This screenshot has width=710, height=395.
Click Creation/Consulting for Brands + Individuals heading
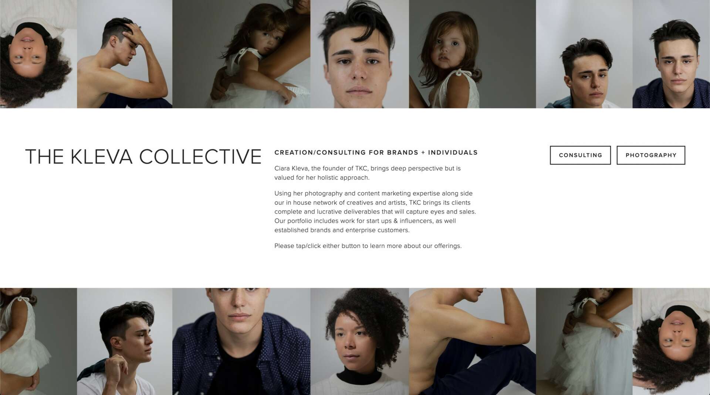tap(376, 152)
